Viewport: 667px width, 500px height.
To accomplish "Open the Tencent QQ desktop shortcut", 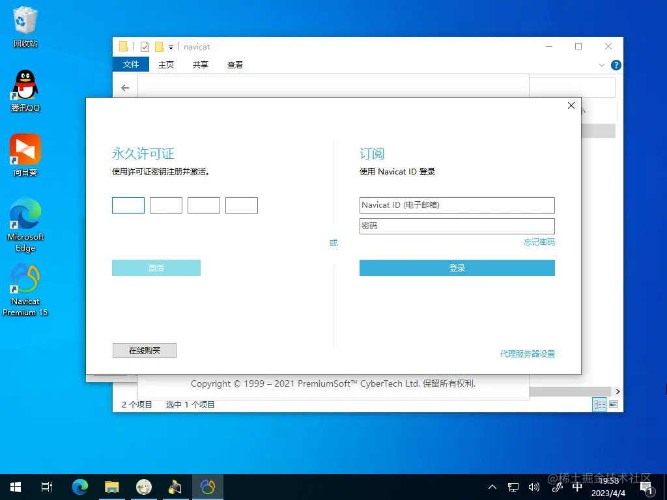I will click(25, 91).
